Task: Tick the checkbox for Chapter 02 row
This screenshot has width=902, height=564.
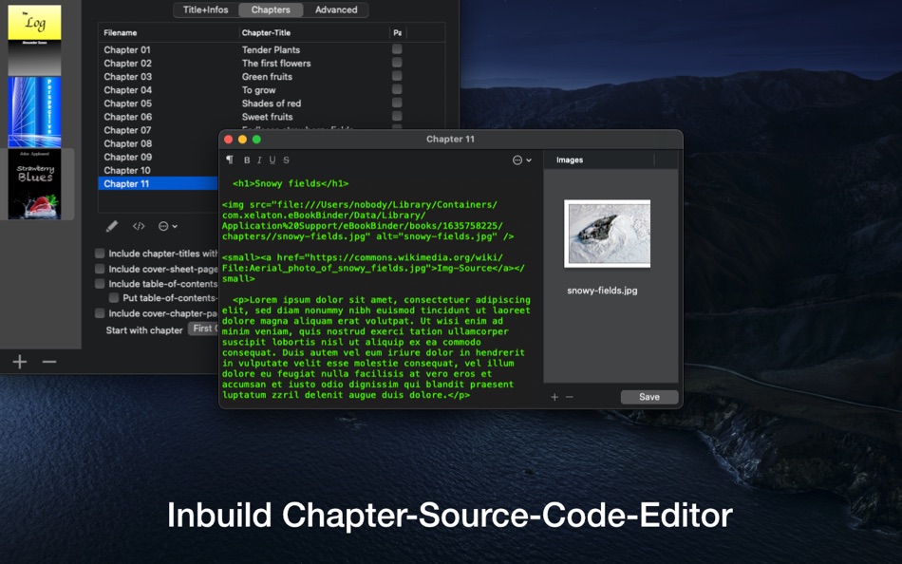Action: (x=397, y=63)
